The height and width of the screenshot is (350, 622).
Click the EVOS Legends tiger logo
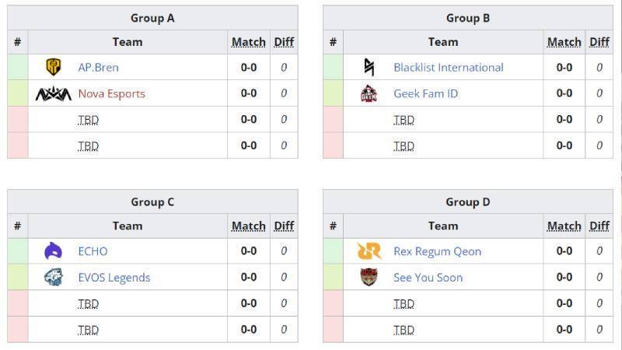(53, 277)
